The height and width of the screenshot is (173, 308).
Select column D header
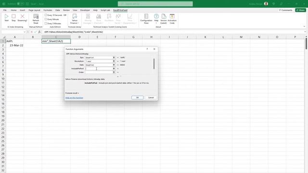(x=79, y=37)
